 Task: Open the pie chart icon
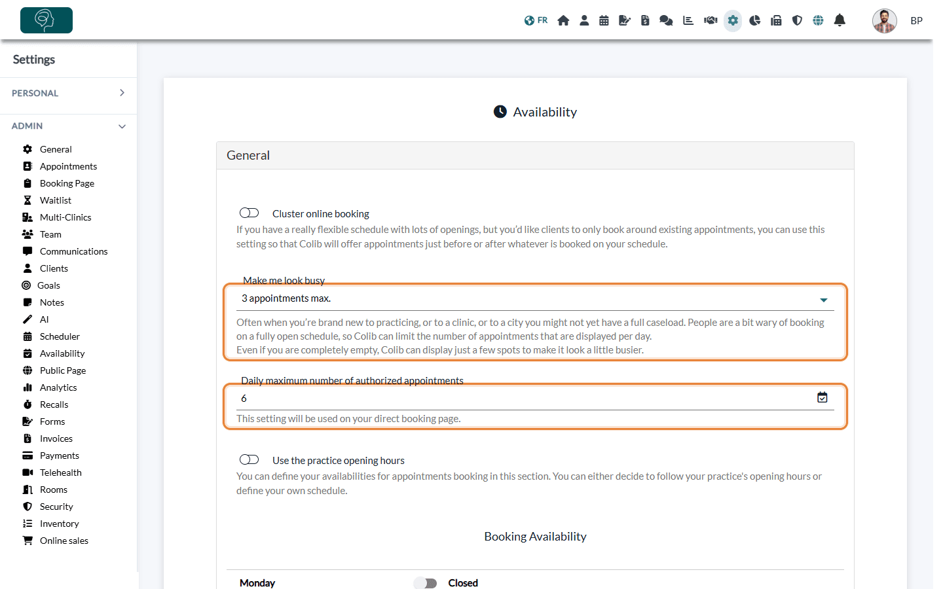click(x=755, y=20)
